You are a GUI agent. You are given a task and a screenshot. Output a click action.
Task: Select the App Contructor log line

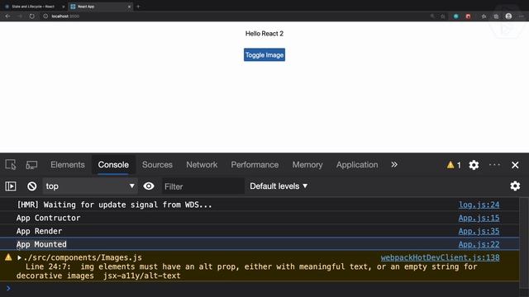48,218
